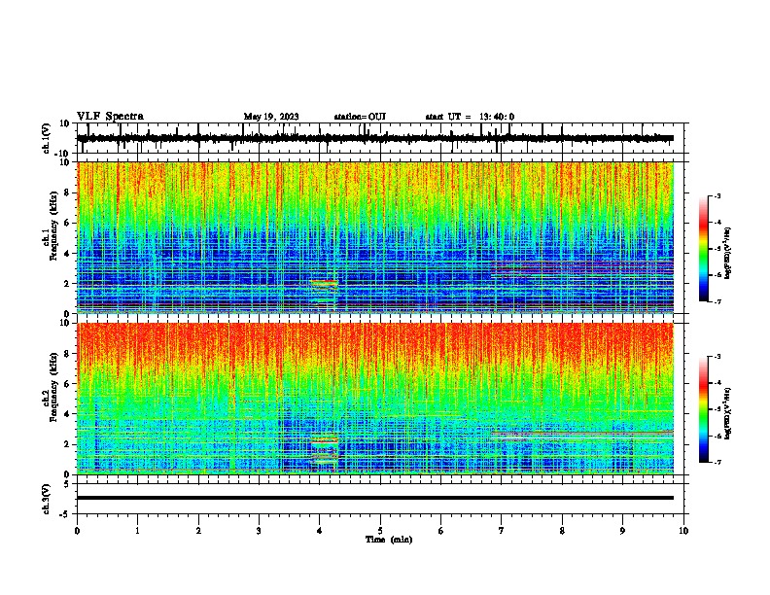Click the ch.1 voltage waveform trace
The height and width of the screenshot is (595, 770).
[x=375, y=138]
